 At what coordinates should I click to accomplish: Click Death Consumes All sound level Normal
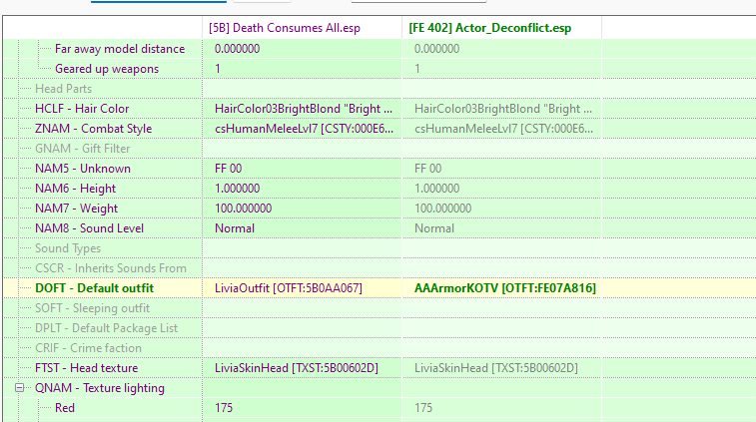pos(302,228)
